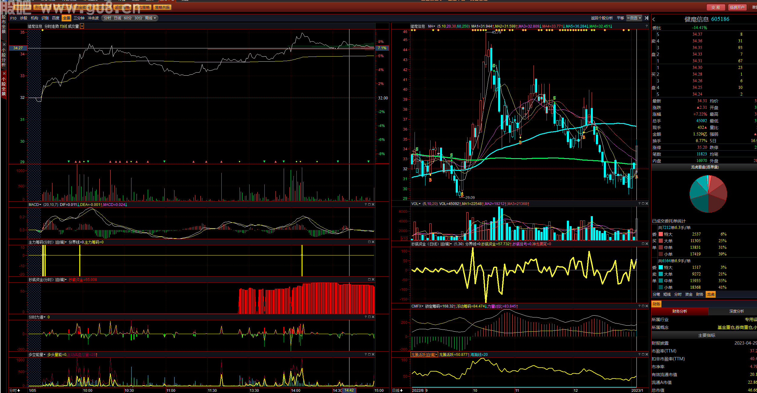Image resolution: width=757 pixels, height=393 pixels.
Task: Close the 抄底资金(日线) panel
Action: click(x=647, y=244)
